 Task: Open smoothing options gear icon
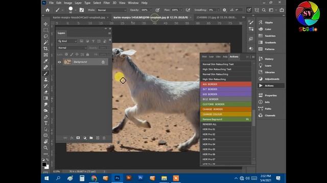point(224,10)
